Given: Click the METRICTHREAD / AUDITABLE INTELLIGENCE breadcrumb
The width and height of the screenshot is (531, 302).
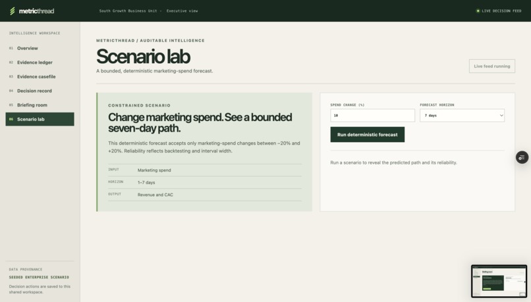Looking at the screenshot, I should tap(150, 41).
